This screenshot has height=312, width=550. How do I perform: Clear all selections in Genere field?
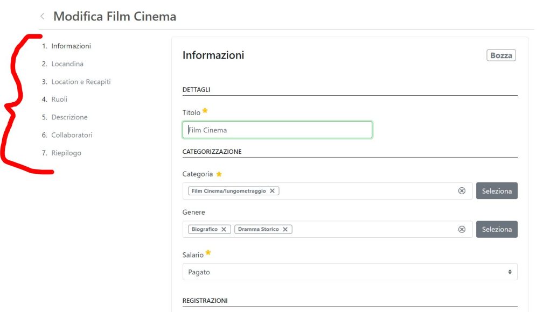point(462,229)
